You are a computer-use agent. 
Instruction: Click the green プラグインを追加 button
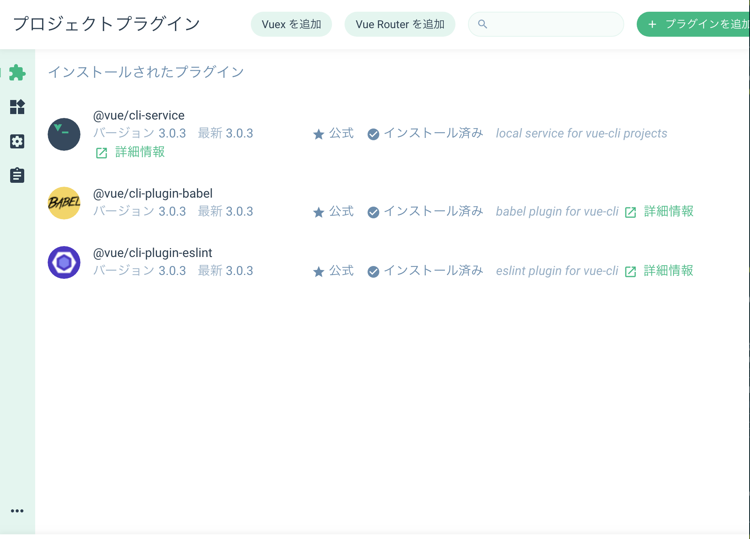(x=693, y=24)
